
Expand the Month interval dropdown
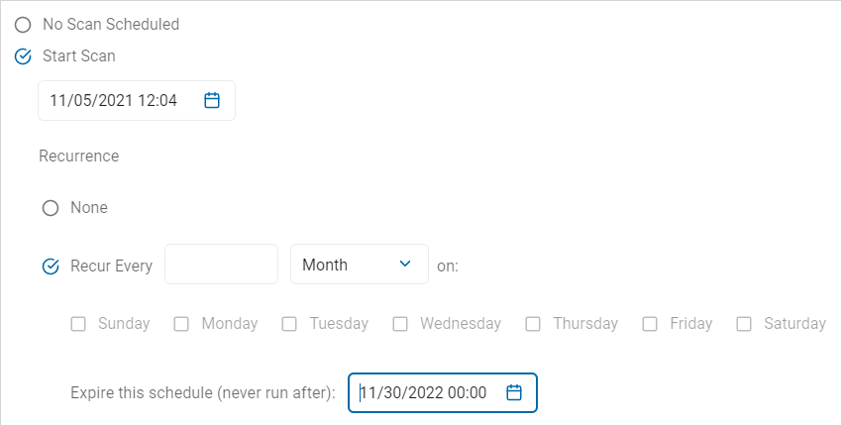coord(359,265)
